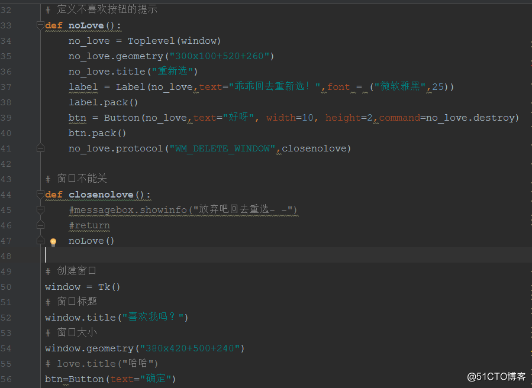The image size is (532, 388).
Task: Click the "300x100+520+260" geometry string
Action: pos(219,56)
